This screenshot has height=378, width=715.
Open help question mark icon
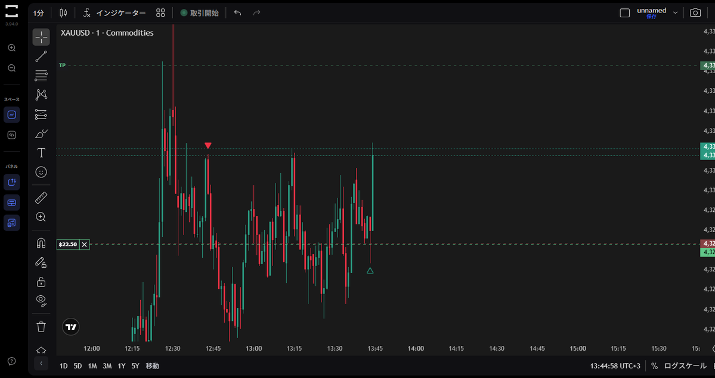[x=12, y=361]
